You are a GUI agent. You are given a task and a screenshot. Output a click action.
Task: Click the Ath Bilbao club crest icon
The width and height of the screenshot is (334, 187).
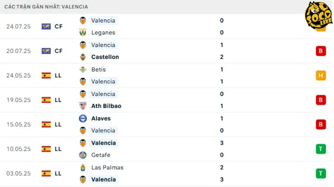(x=83, y=106)
